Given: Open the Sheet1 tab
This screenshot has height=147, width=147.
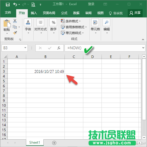Looking at the screenshot, I should coord(35,142).
